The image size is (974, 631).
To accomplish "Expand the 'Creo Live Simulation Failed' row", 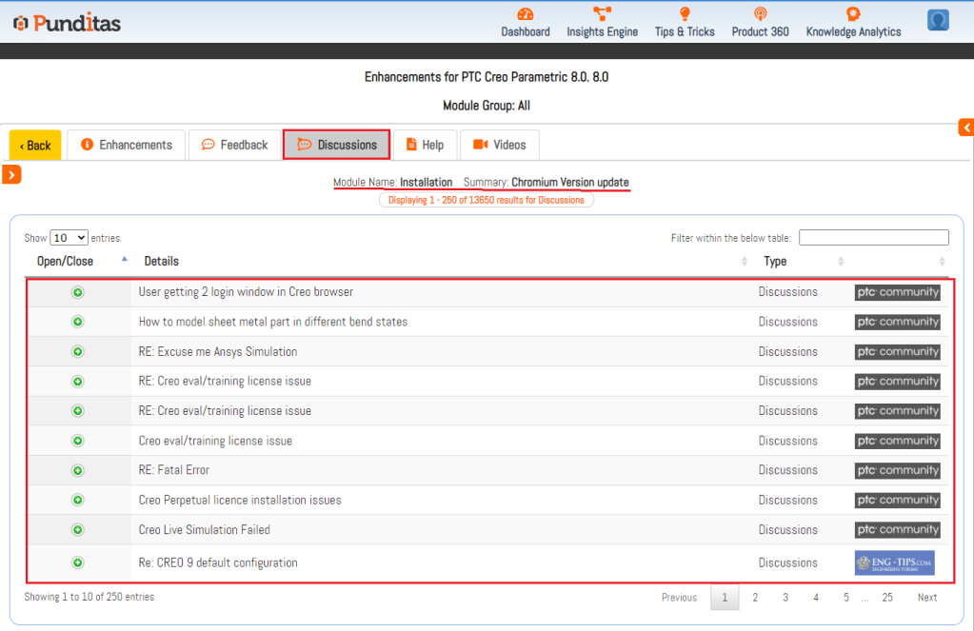I will tap(78, 530).
